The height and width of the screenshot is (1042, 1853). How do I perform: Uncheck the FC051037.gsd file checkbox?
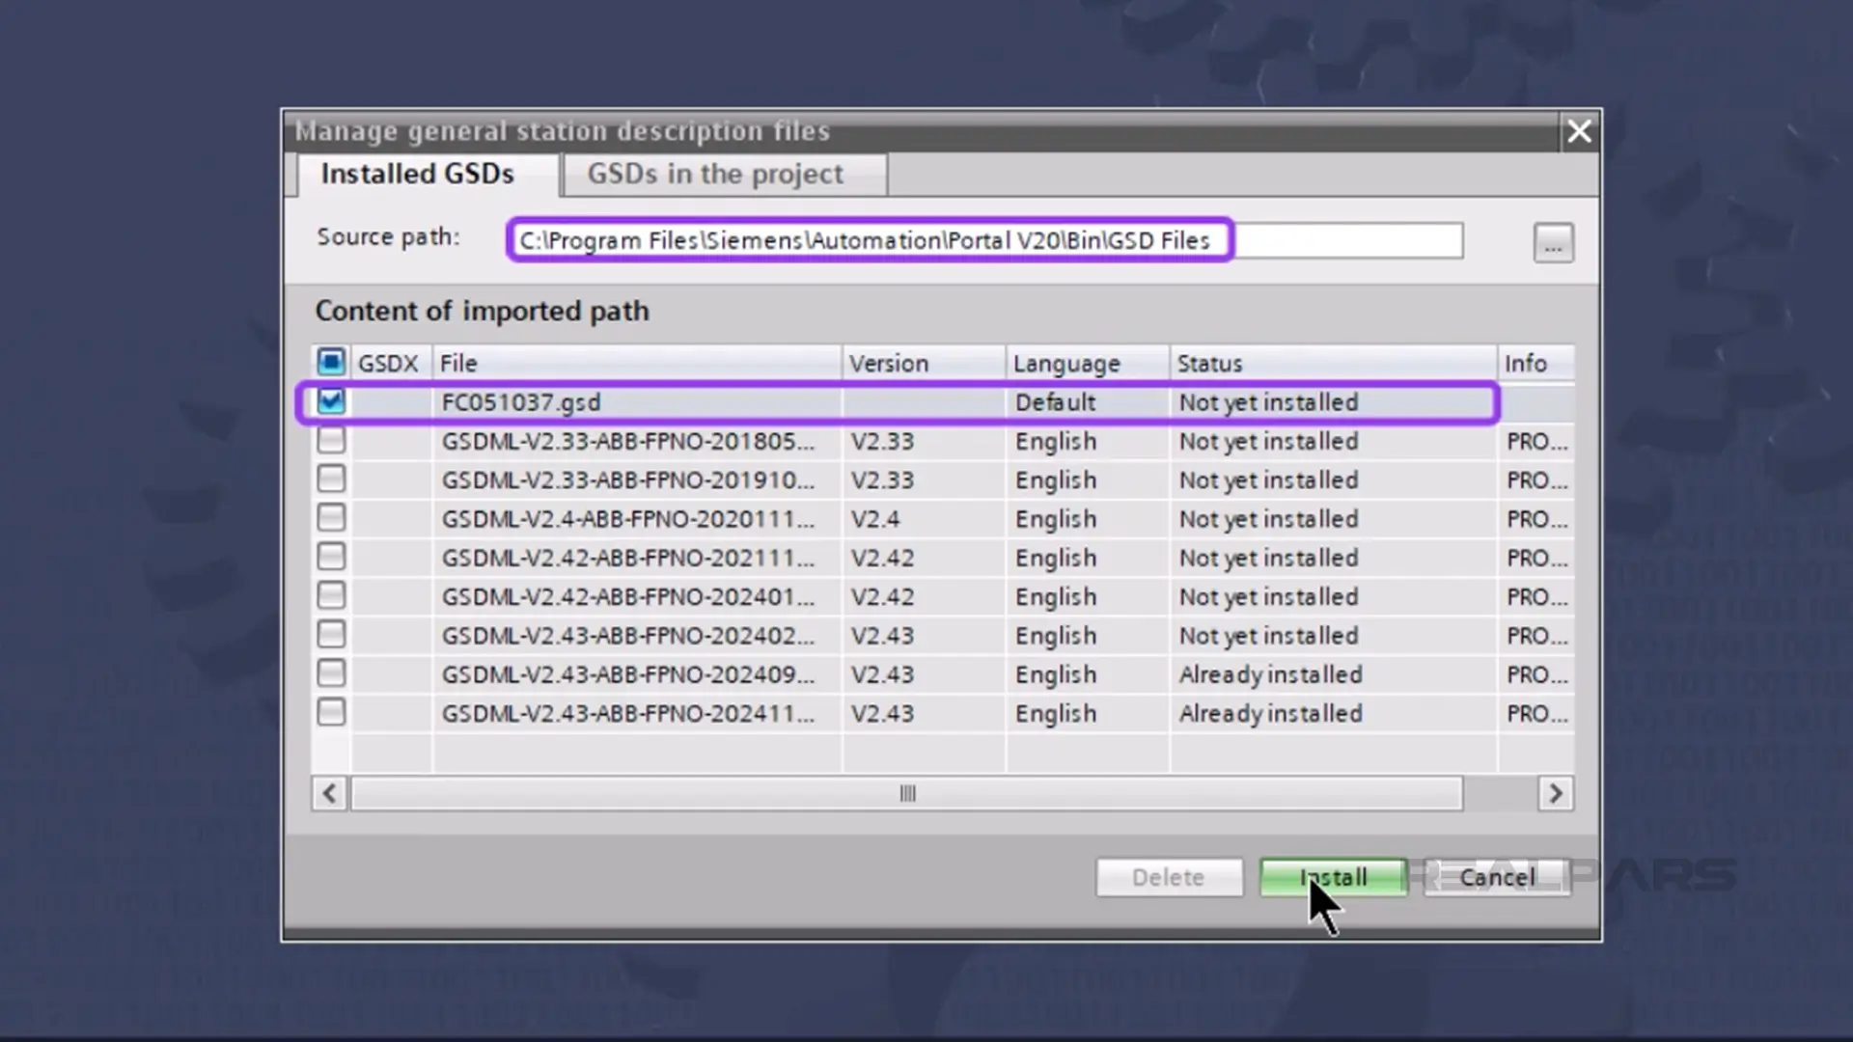click(x=331, y=402)
